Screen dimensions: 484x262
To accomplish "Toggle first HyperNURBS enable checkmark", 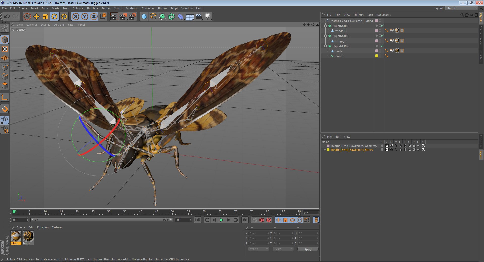I will pos(382,26).
